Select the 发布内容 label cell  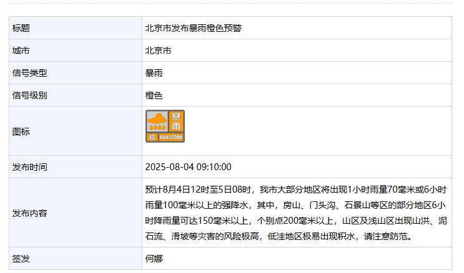pos(29,213)
